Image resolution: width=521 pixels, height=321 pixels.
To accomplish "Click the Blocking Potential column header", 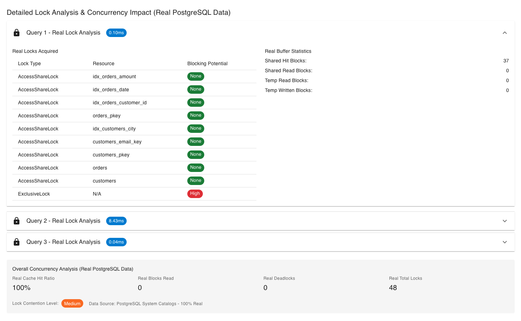I will (x=207, y=63).
